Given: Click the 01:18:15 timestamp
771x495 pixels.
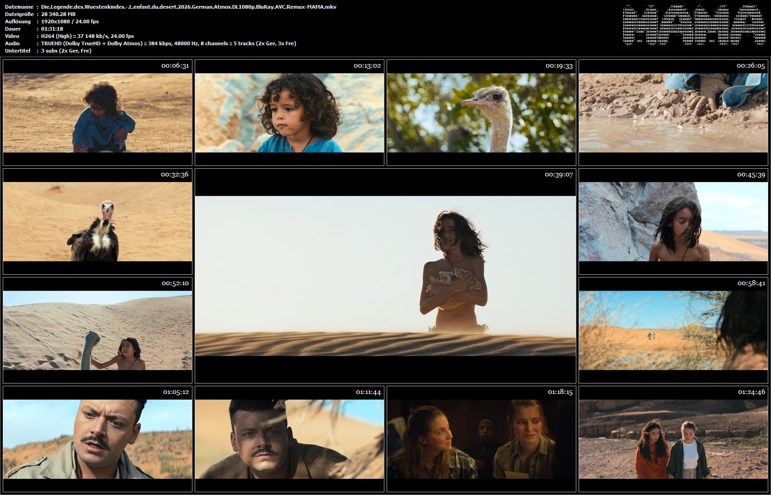Looking at the screenshot, I should [x=560, y=392].
